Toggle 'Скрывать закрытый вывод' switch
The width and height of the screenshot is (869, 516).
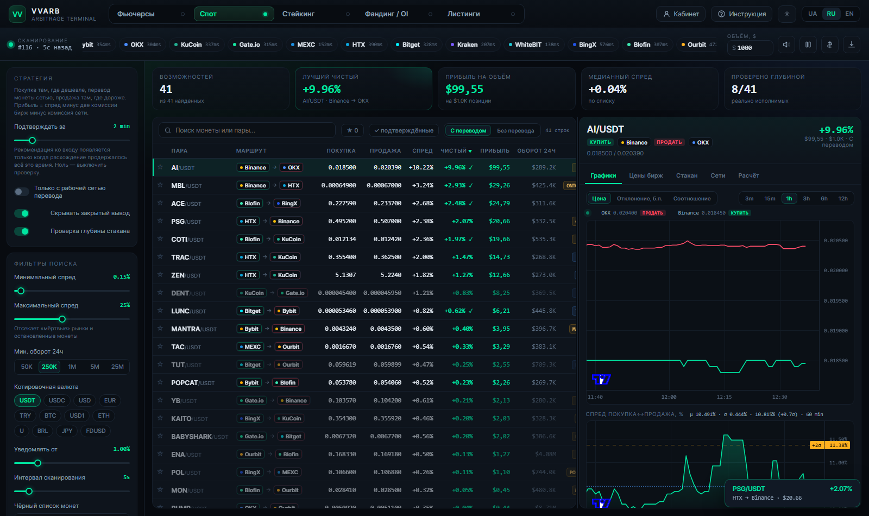(22, 213)
